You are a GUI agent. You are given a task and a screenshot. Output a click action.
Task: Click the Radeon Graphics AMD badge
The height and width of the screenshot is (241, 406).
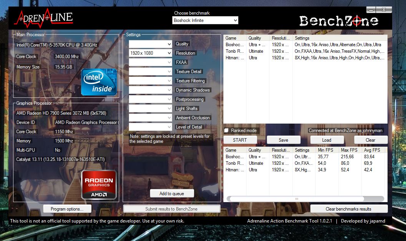pyautogui.click(x=99, y=185)
